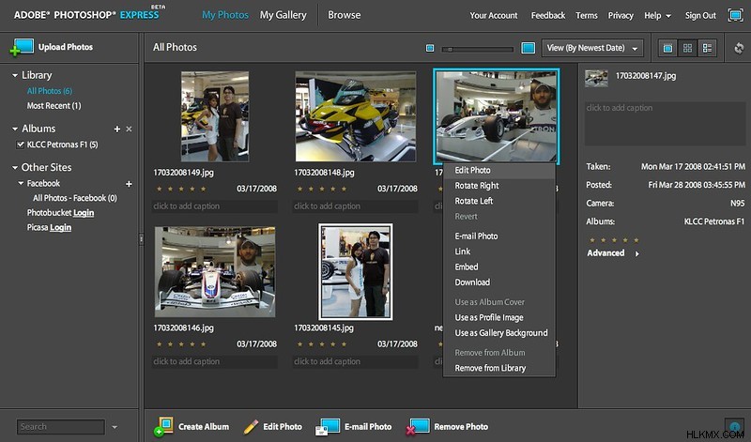Image resolution: width=751 pixels, height=442 pixels.
Task: Collapse the Facebook tree node
Action: click(x=21, y=183)
